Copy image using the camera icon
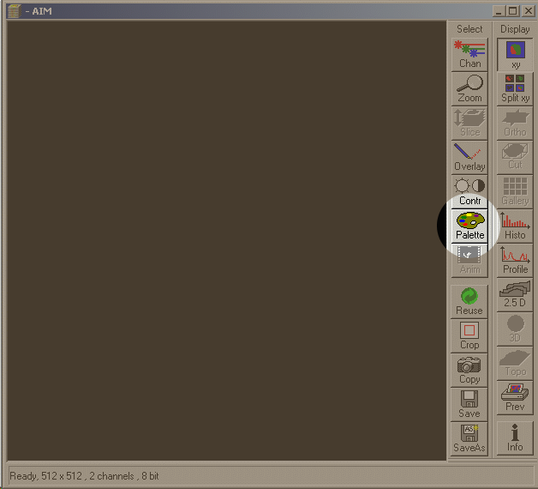The image size is (538, 489). tap(469, 370)
